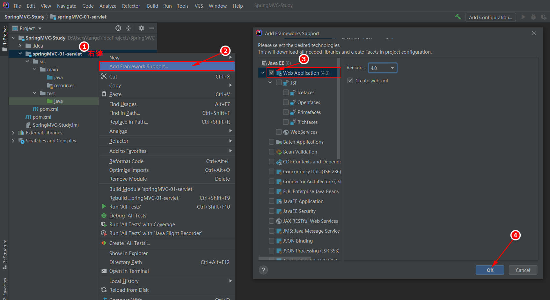
Task: Check the JSON Binding checkbox
Action: [x=272, y=241]
